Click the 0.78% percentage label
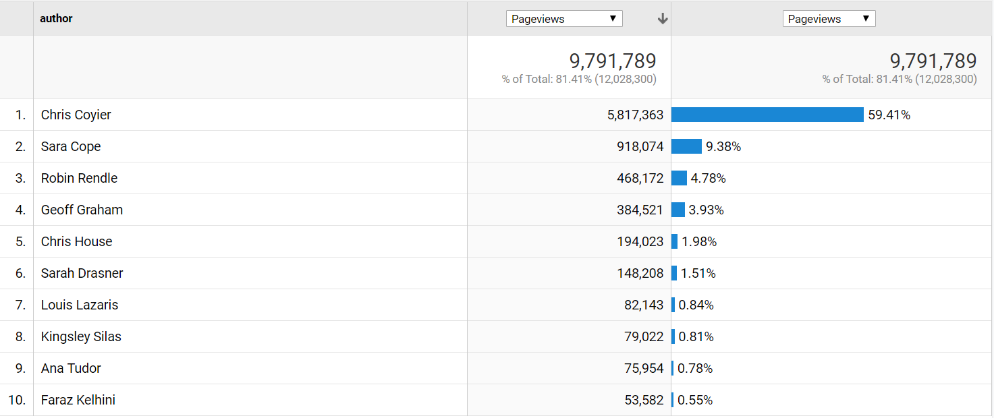Viewport: 994px width, 418px height. [695, 368]
